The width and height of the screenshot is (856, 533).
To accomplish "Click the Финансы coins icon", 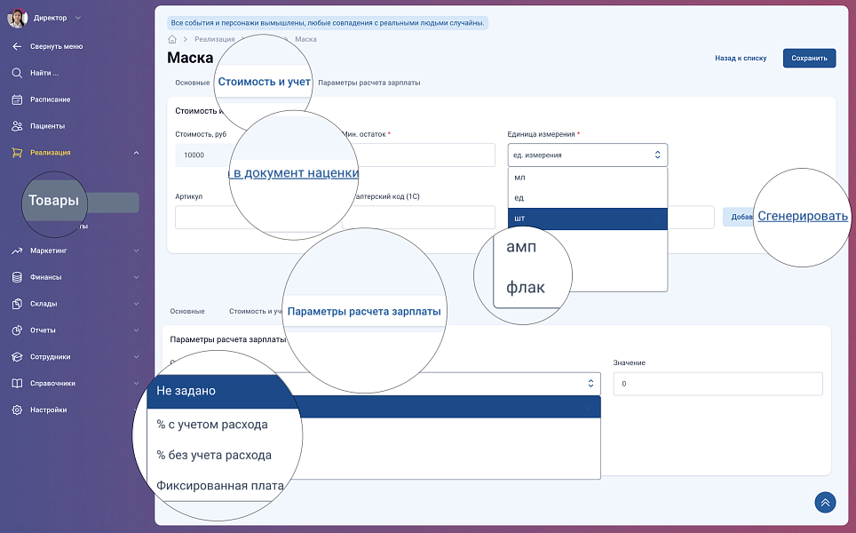I will coord(17,277).
